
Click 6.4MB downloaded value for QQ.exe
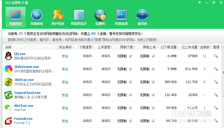click(172, 56)
